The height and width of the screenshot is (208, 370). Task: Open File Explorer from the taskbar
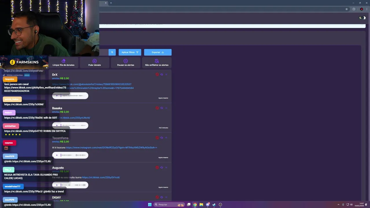(201, 205)
